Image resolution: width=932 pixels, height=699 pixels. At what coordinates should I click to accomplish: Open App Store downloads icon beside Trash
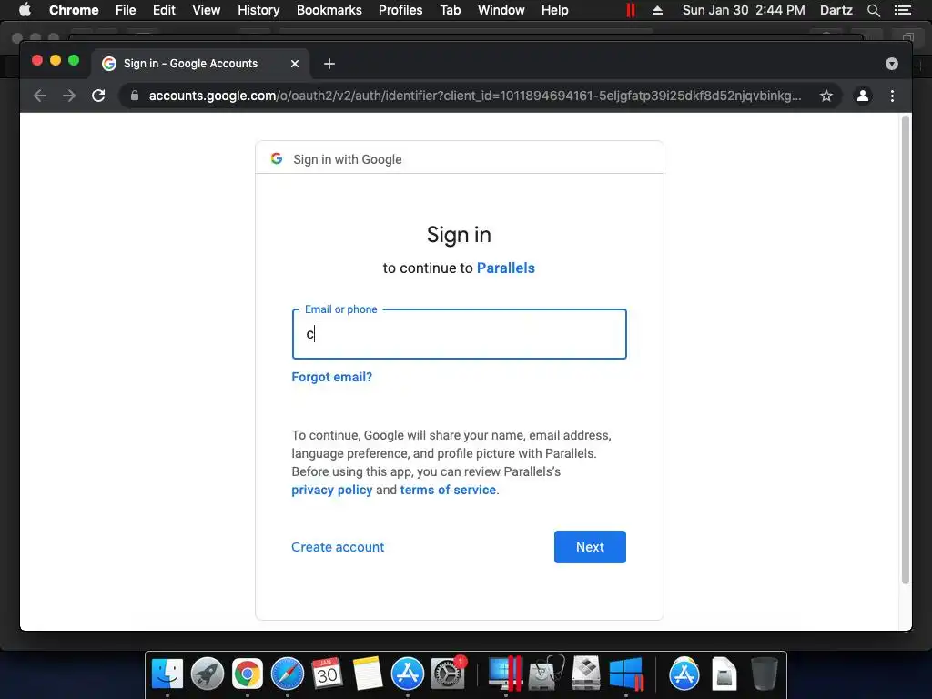[684, 674]
